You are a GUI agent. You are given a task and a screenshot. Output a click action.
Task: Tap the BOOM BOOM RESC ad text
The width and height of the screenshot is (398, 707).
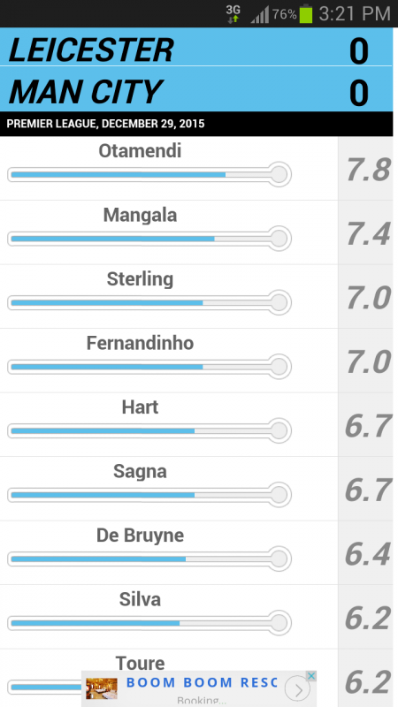(202, 682)
